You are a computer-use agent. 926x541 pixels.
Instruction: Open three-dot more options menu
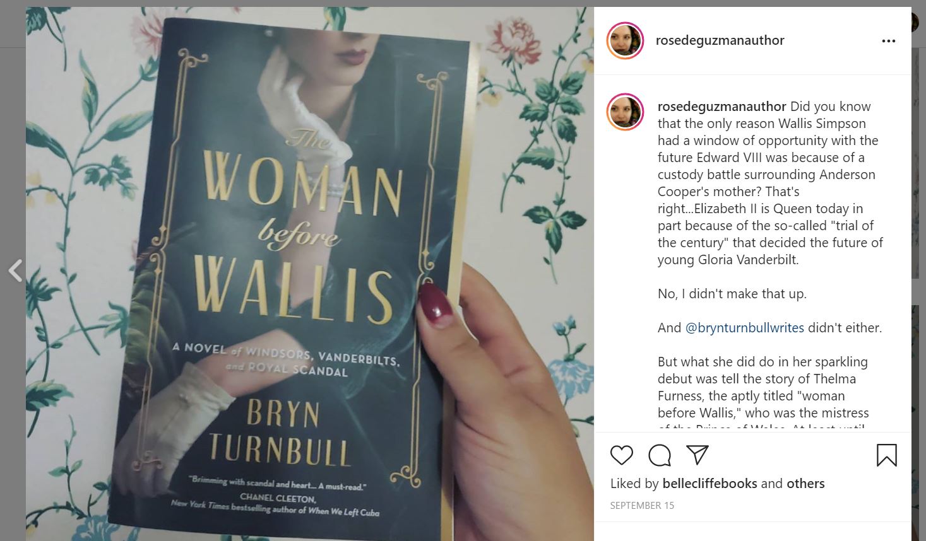[888, 41]
